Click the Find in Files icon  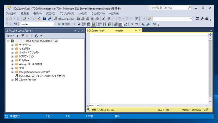coord(150,19)
